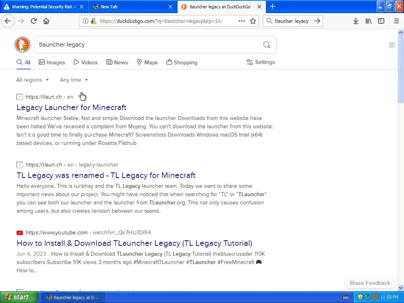404x303 pixels.
Task: Click the youtube.com watch URL
Action: click(88, 232)
